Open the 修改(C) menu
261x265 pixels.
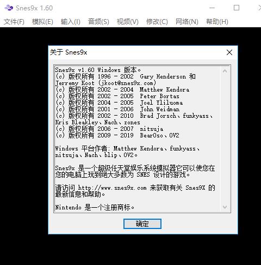[157, 22]
